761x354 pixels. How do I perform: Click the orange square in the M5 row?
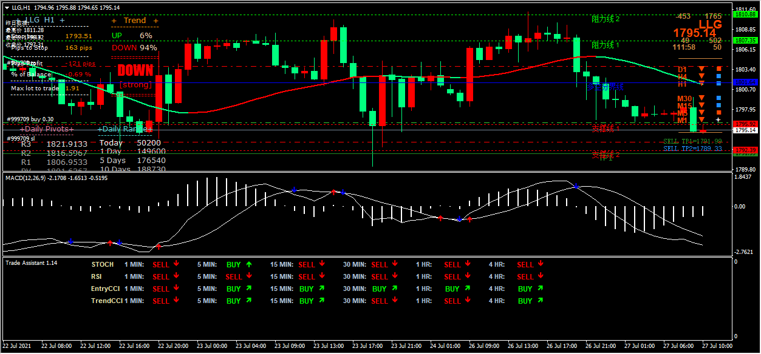tap(718, 113)
